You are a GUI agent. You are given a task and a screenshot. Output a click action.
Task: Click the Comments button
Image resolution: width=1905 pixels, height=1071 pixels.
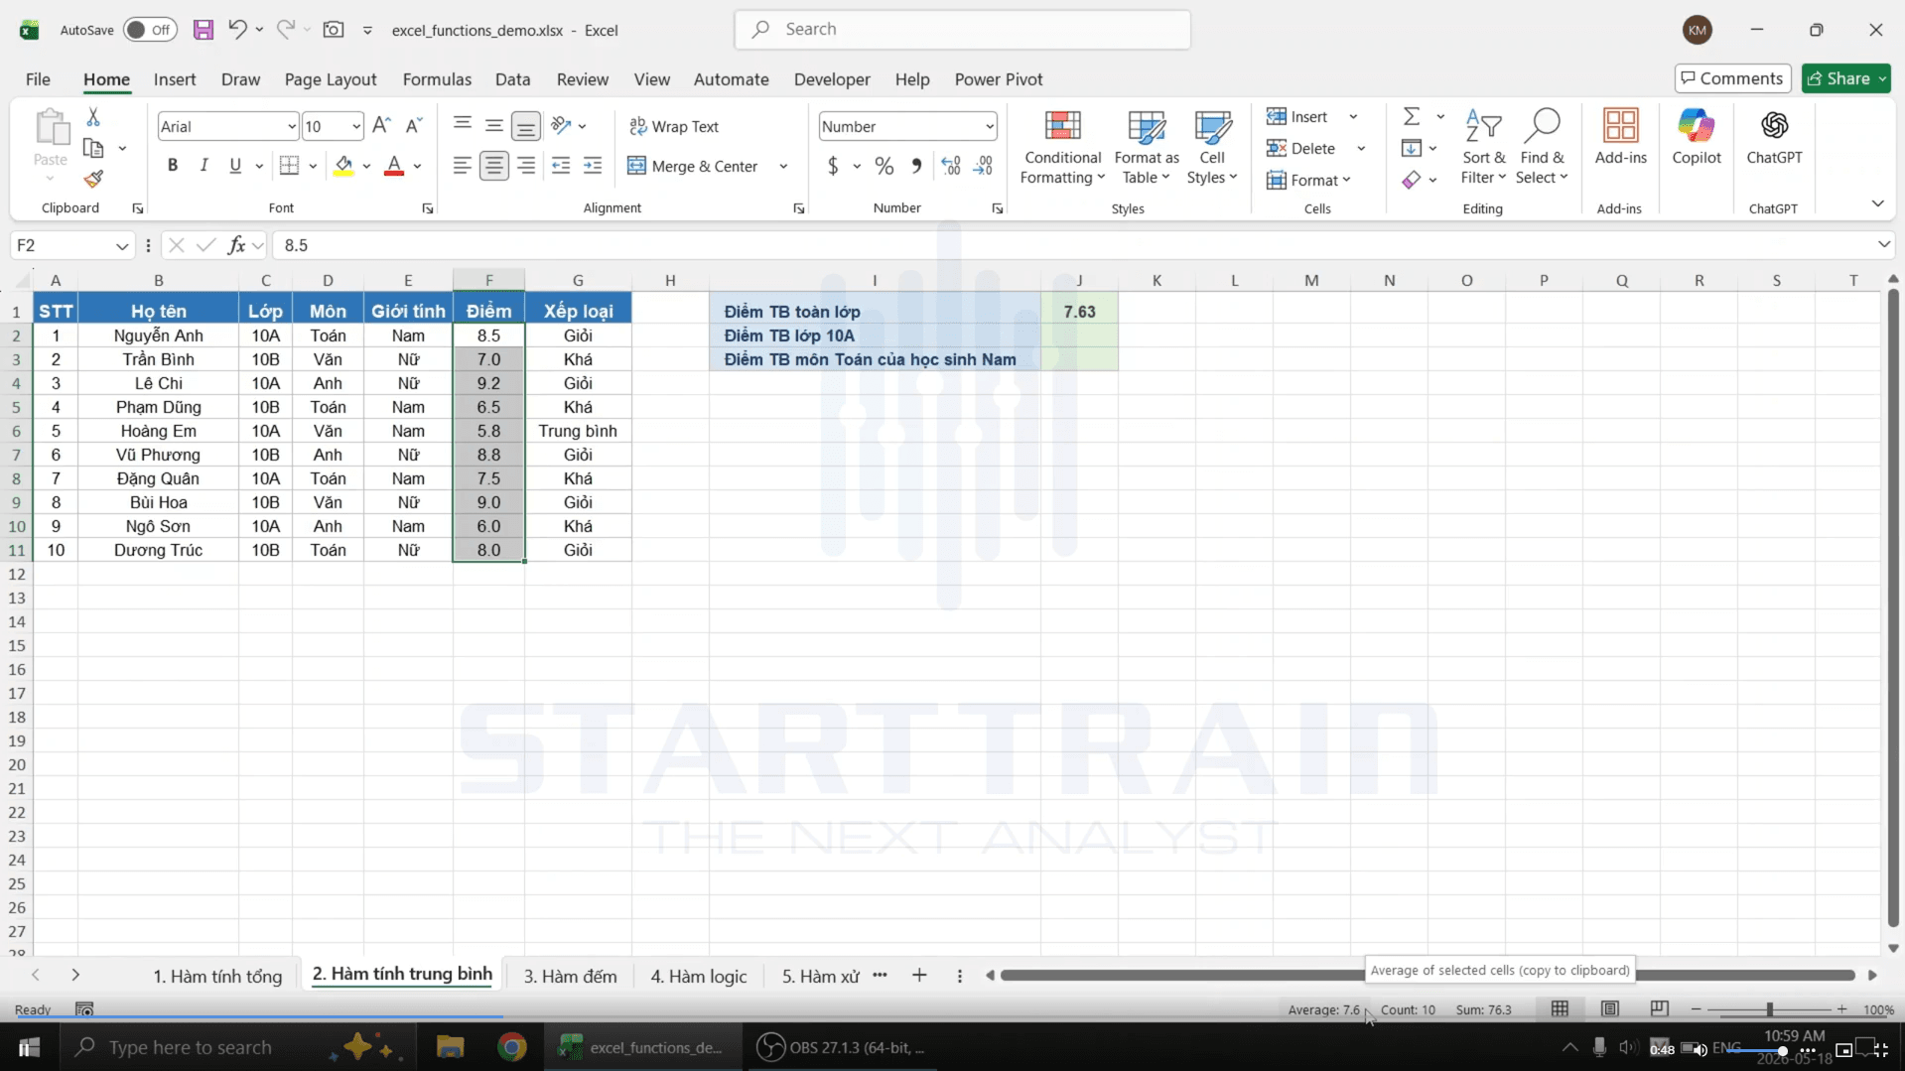[x=1732, y=78]
